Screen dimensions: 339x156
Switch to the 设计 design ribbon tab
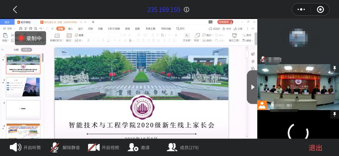80,28
